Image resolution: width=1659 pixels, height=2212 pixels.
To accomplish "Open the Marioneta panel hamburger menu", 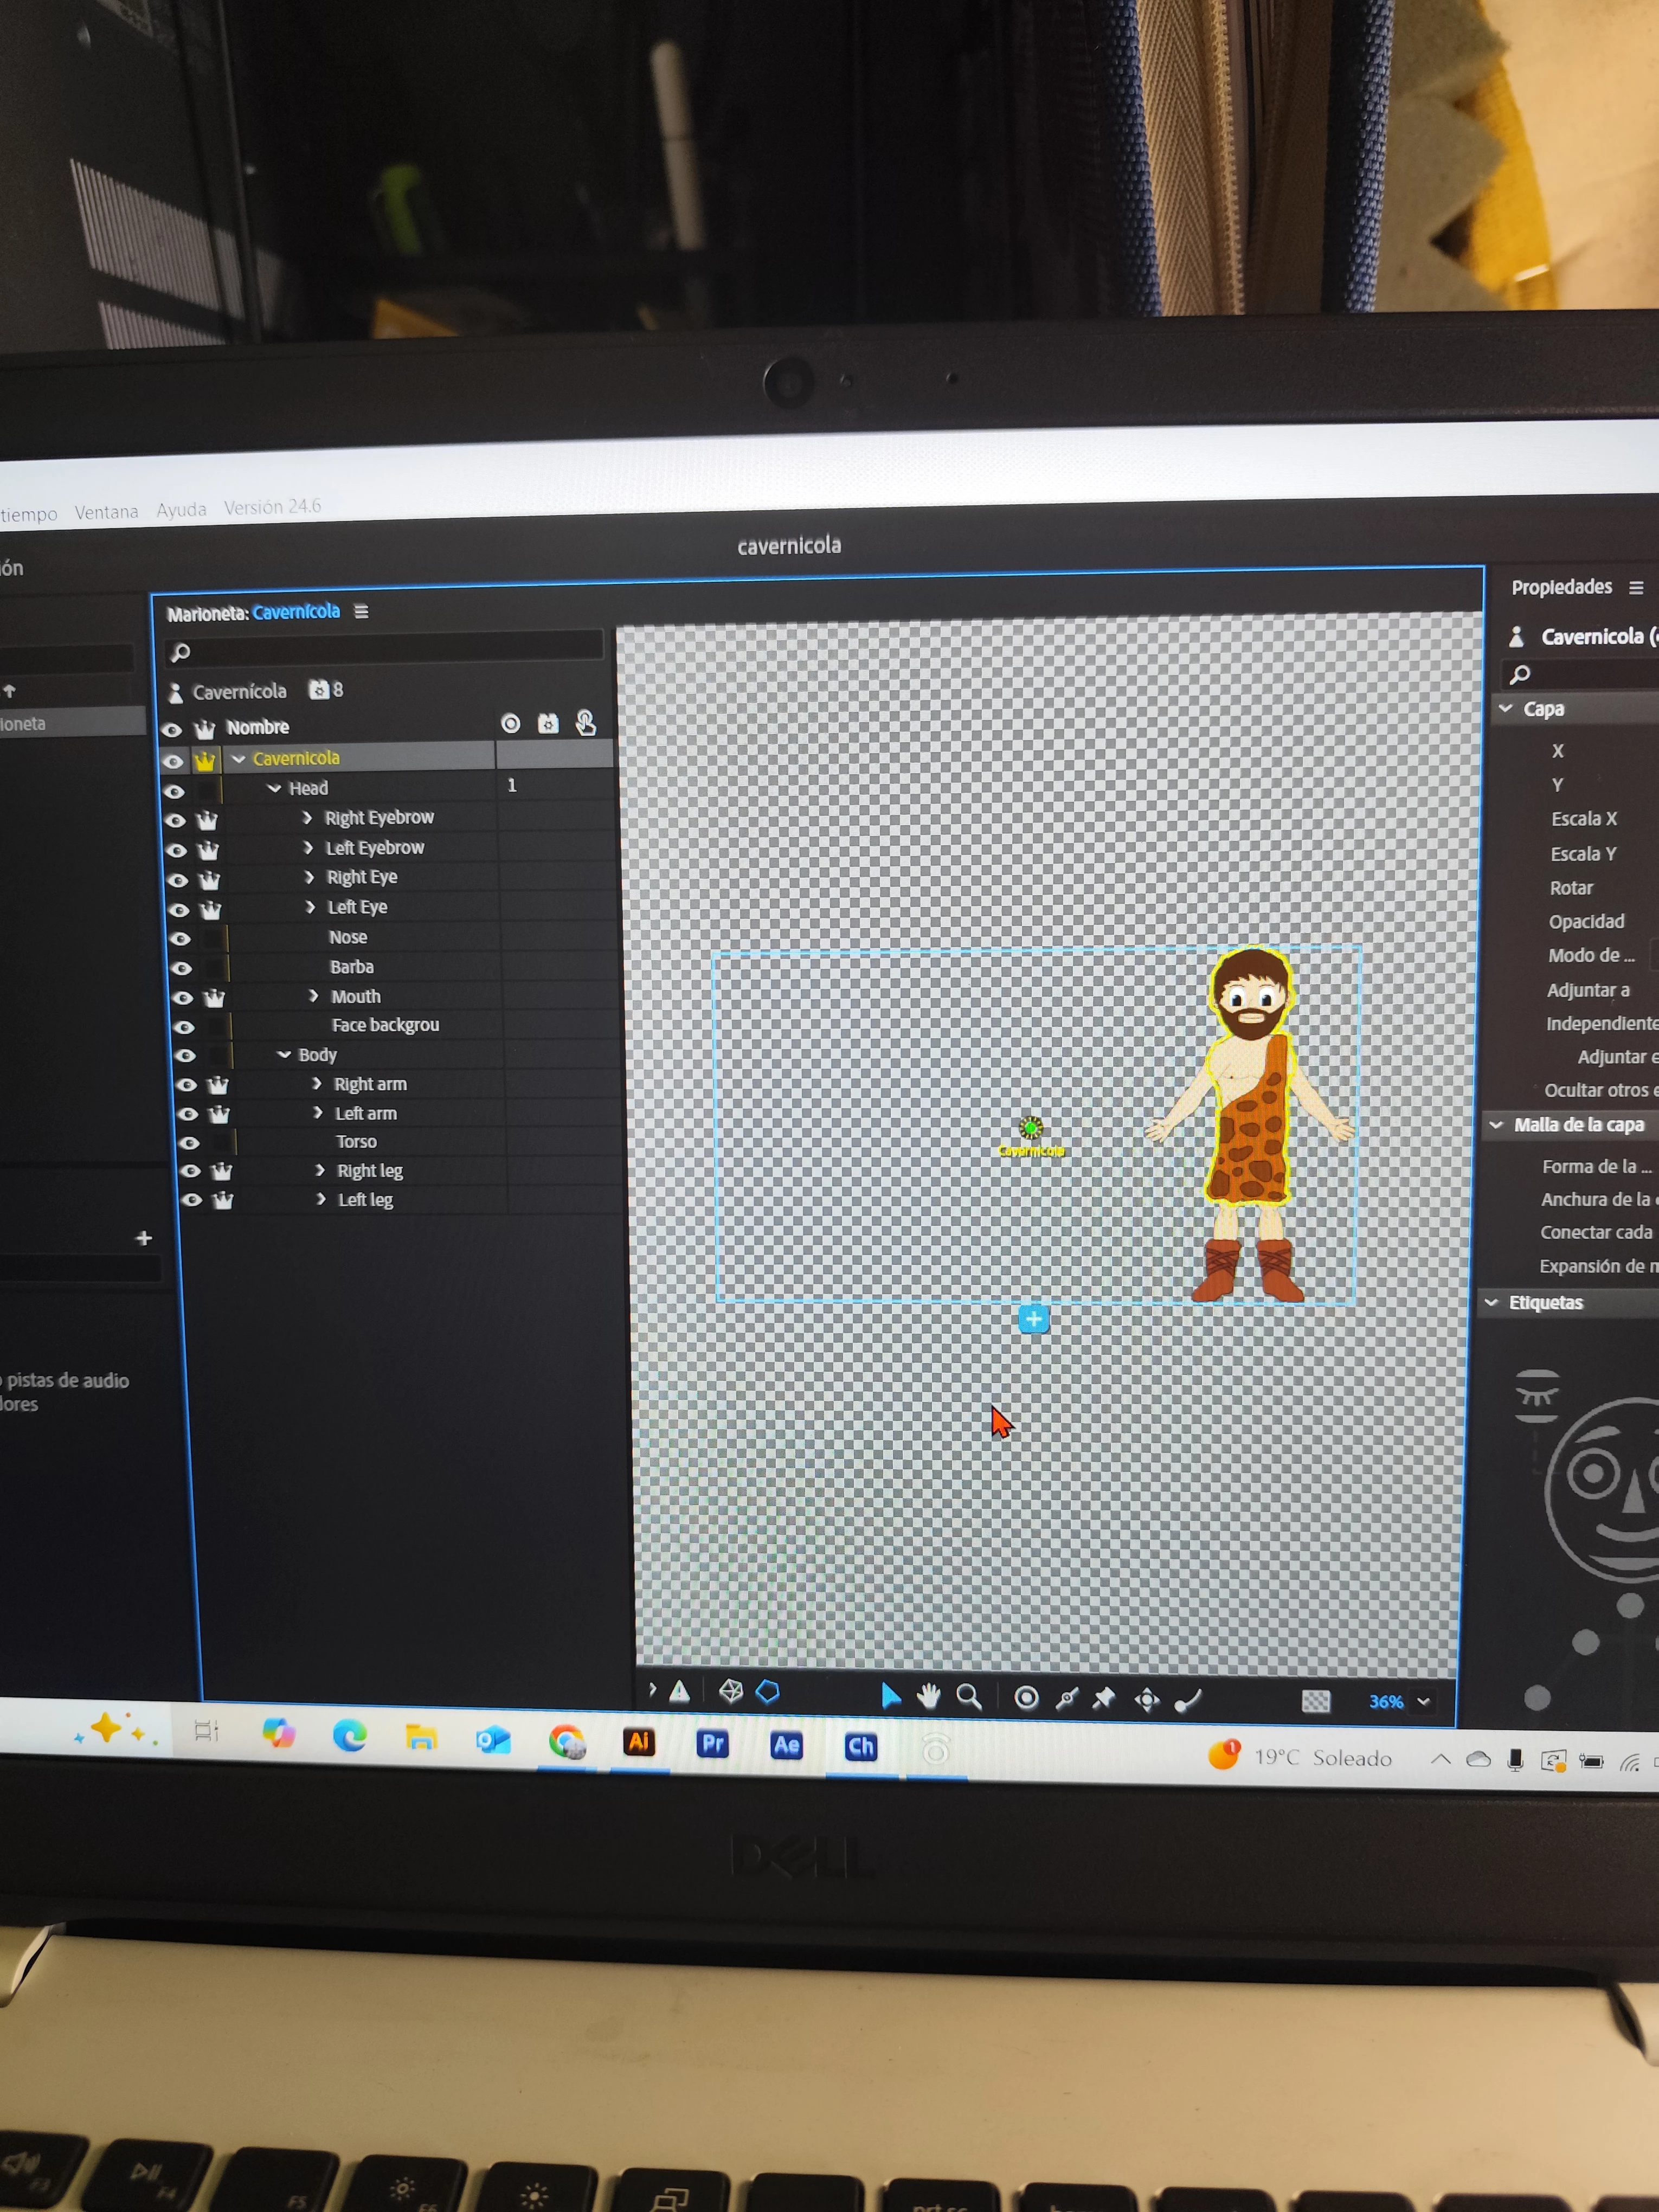I will tap(361, 611).
